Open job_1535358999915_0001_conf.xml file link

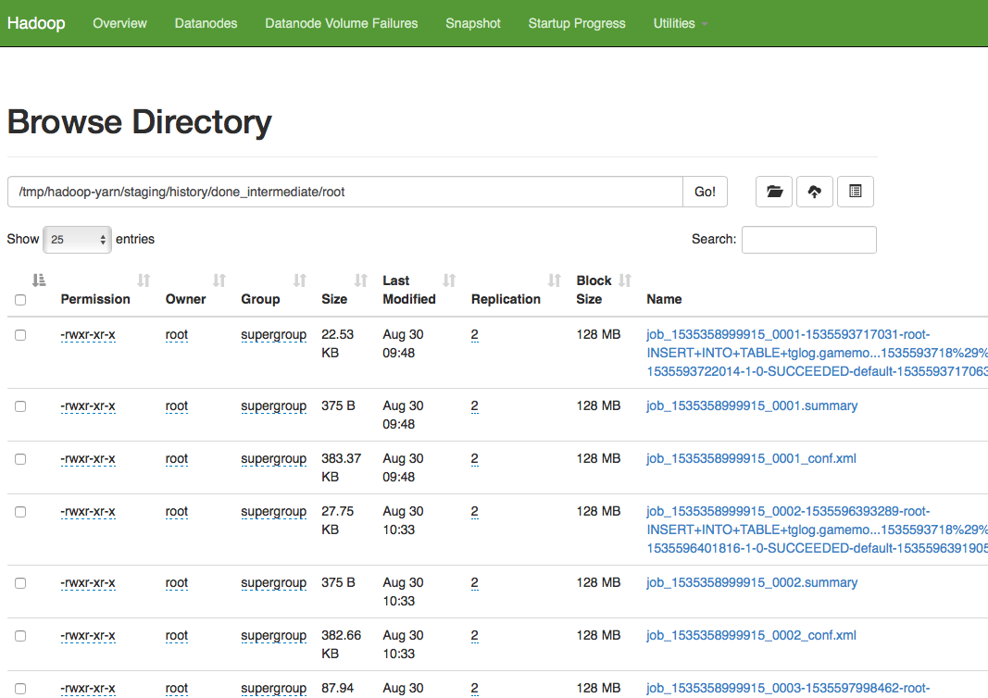click(751, 459)
